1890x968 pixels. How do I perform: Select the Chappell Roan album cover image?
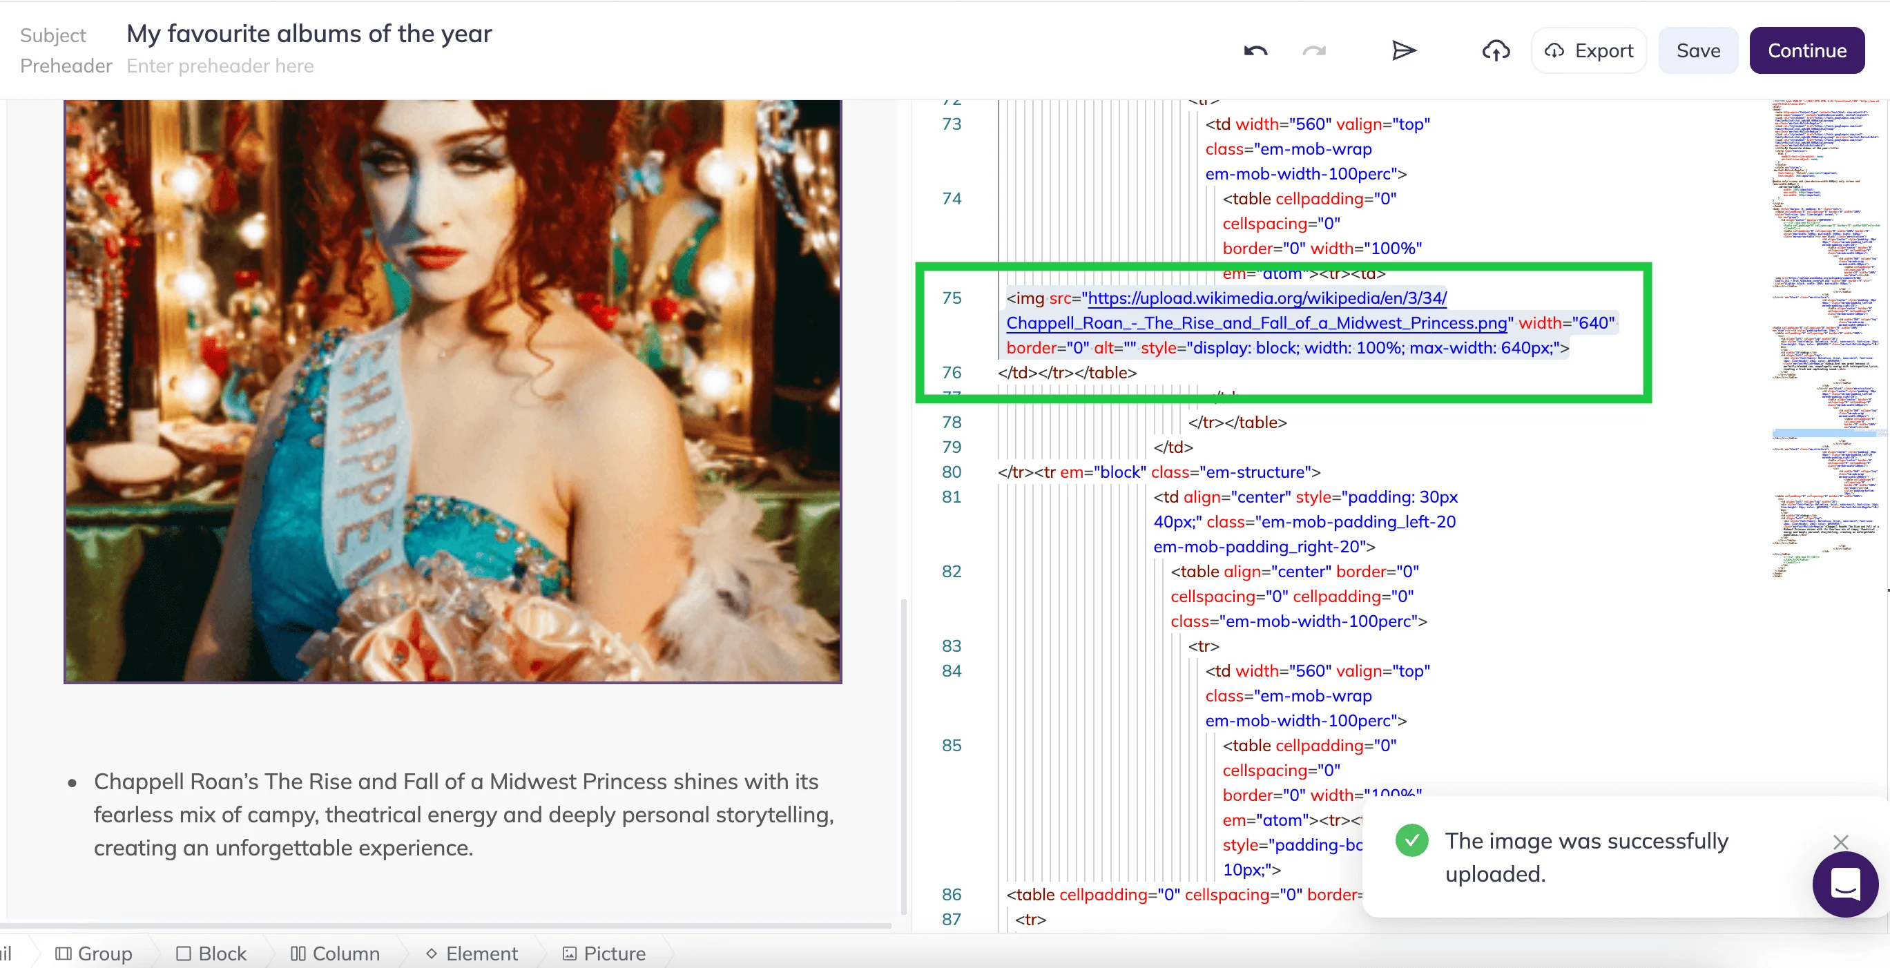[x=453, y=391]
